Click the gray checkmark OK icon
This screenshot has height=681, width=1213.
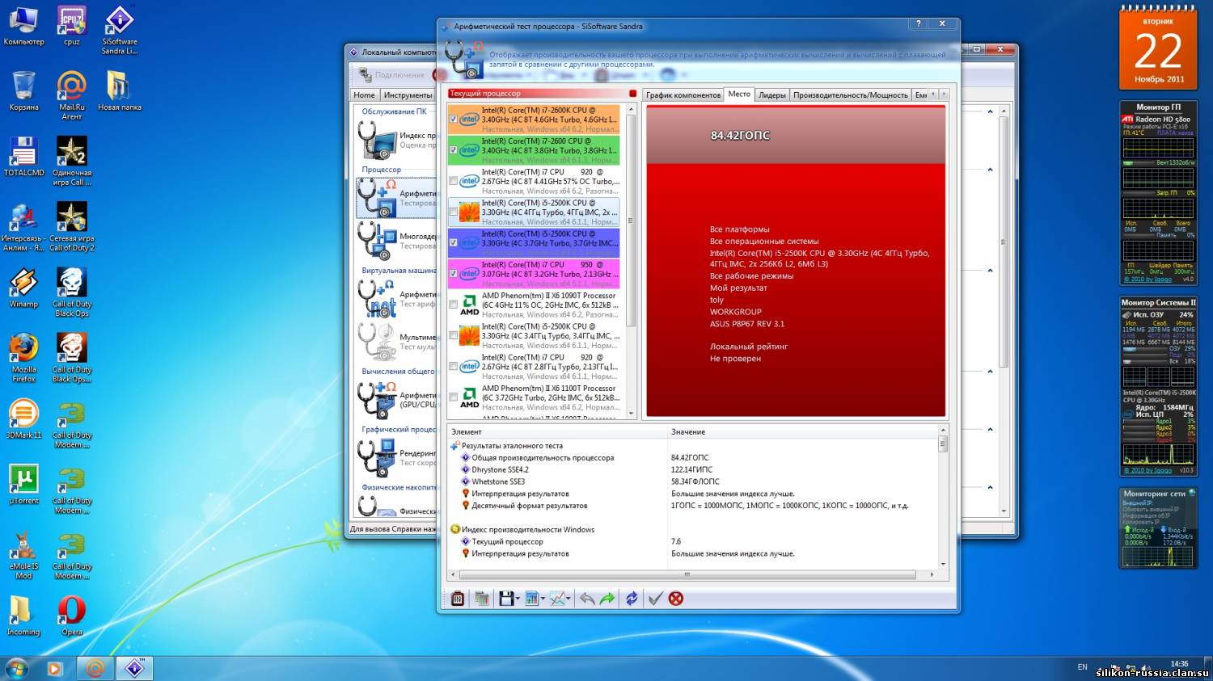tap(656, 599)
